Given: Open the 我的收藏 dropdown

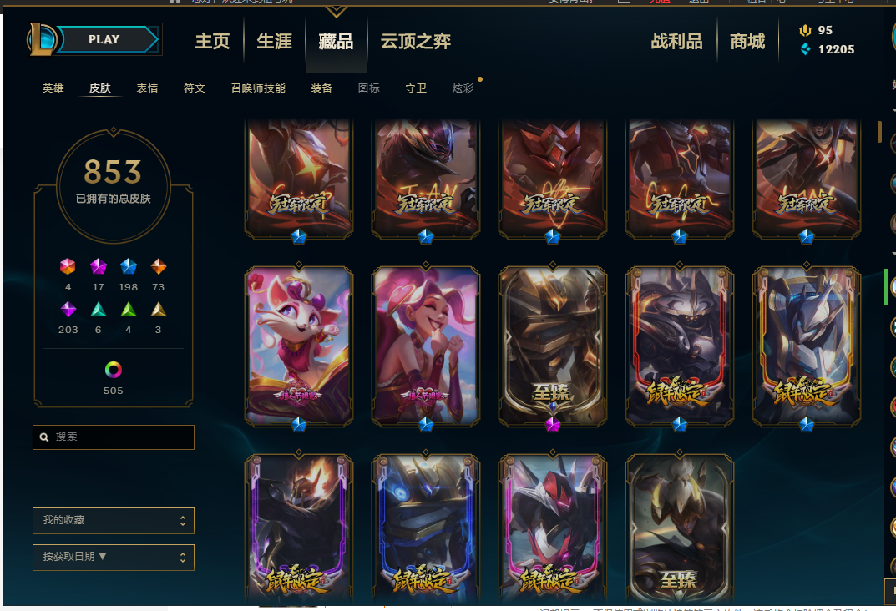Looking at the screenshot, I should (x=113, y=520).
